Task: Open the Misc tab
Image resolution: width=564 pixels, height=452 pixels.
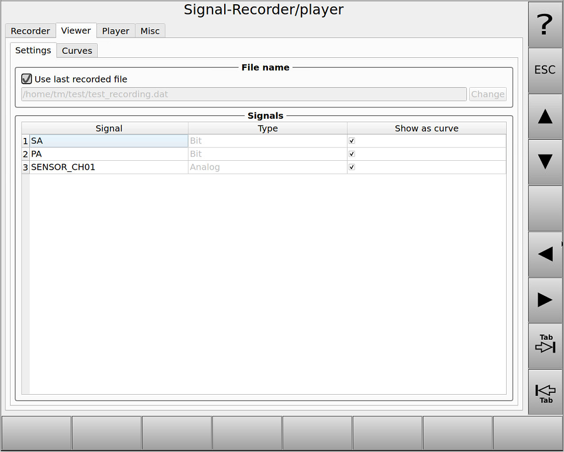Action: 150,31
